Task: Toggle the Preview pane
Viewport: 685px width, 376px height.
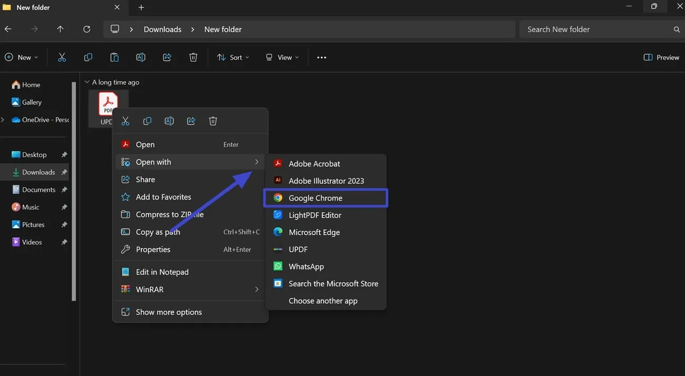Action: (x=661, y=57)
